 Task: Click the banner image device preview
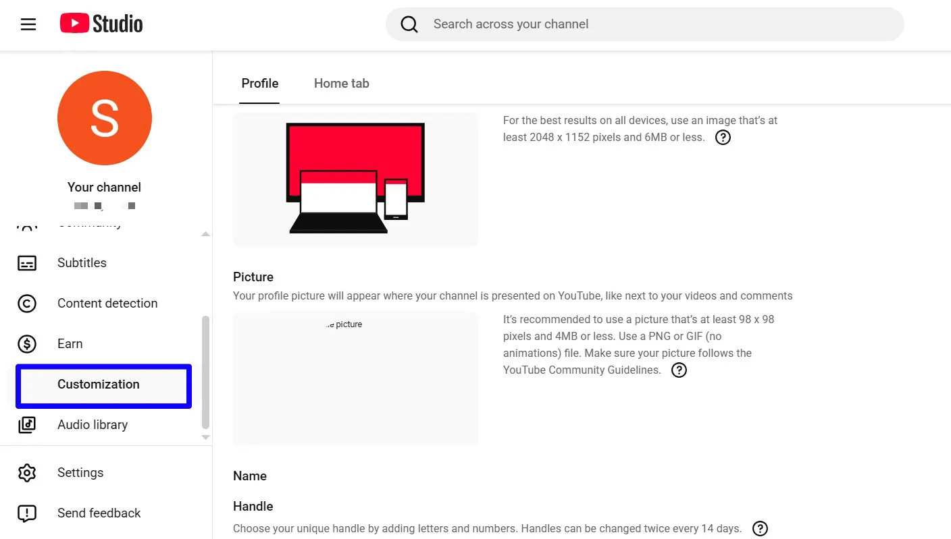(x=355, y=179)
